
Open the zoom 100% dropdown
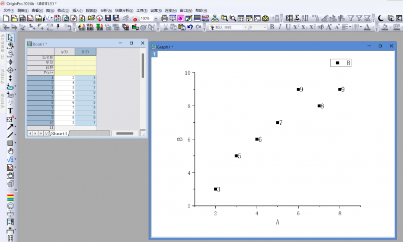[156, 18]
